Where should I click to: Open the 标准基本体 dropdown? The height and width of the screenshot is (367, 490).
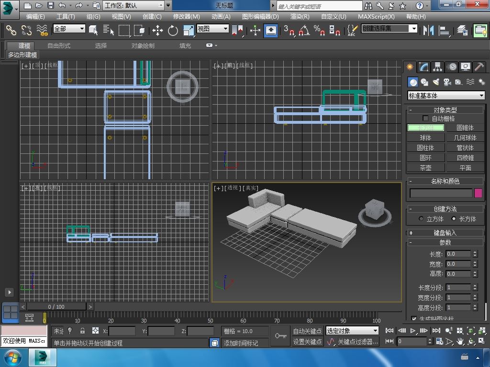446,96
